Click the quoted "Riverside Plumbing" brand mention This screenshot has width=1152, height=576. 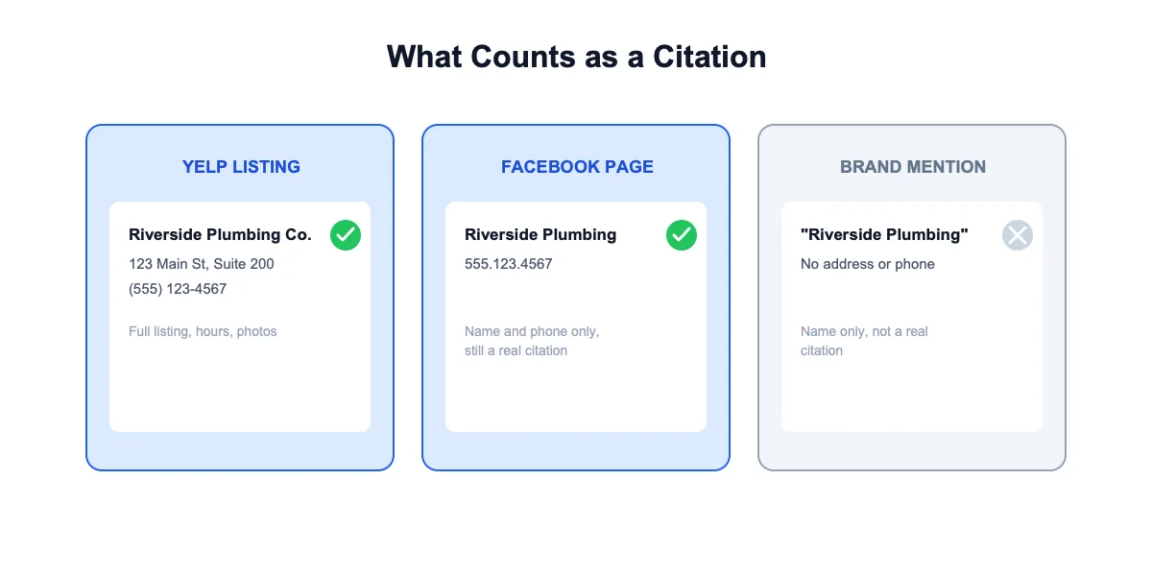(x=884, y=234)
